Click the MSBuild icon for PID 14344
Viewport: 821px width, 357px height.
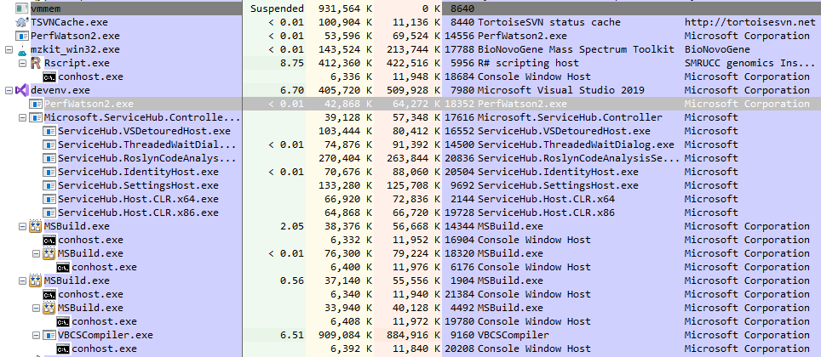tap(36, 226)
